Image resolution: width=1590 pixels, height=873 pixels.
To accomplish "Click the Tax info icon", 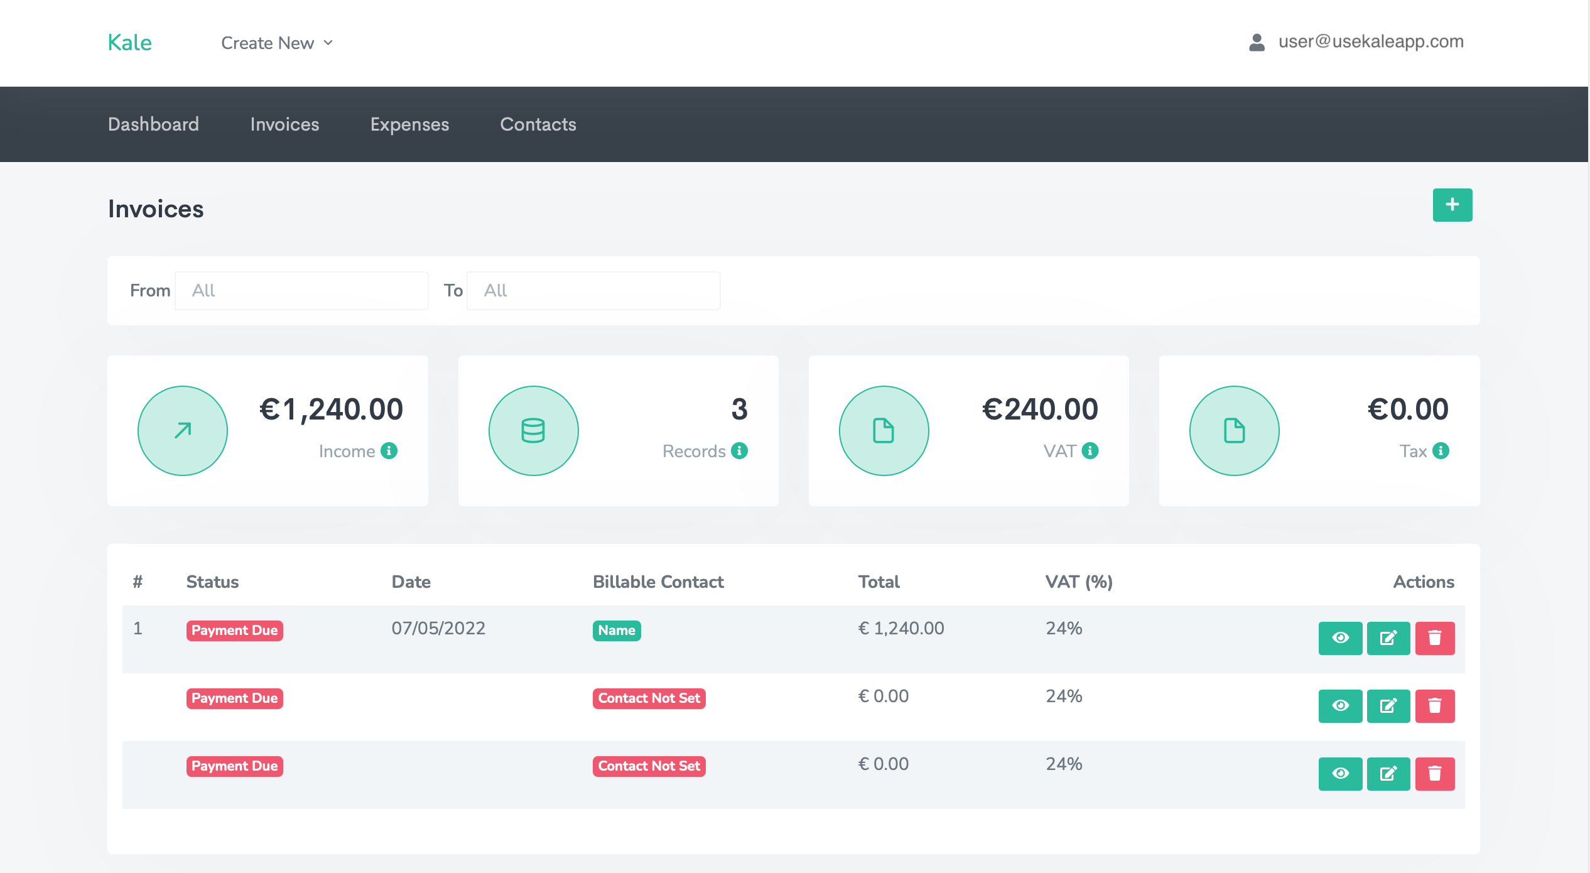I will (1441, 451).
